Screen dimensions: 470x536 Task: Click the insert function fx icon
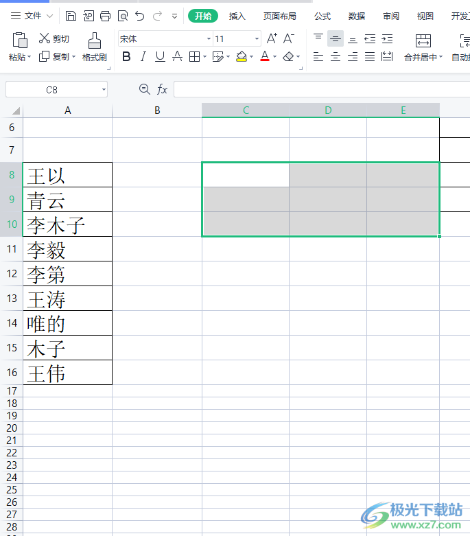tap(162, 89)
